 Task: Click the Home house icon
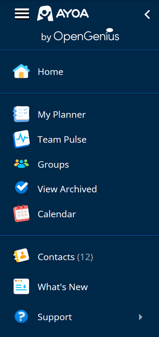pyautogui.click(x=21, y=72)
